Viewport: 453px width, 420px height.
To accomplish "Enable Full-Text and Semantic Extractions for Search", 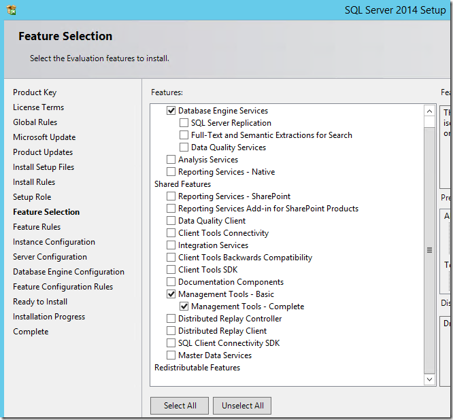I will (x=184, y=135).
